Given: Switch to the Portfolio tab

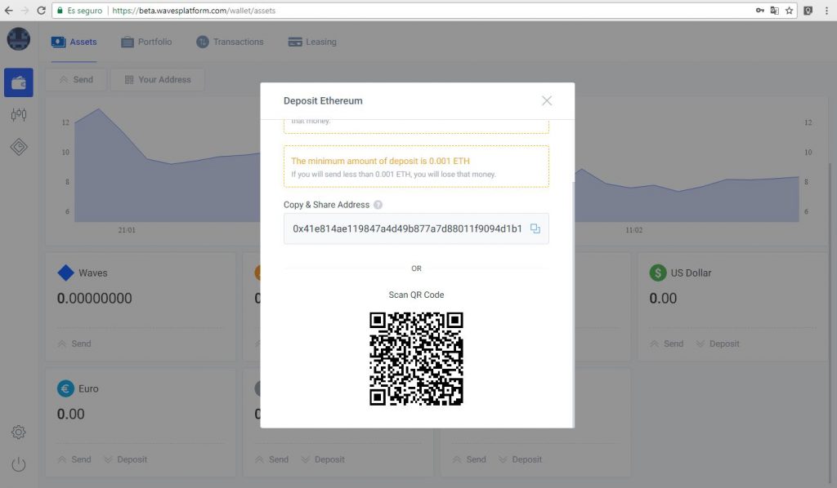Looking at the screenshot, I should pyautogui.click(x=147, y=42).
